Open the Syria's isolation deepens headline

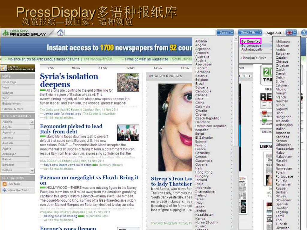pyautogui.click(x=69, y=80)
